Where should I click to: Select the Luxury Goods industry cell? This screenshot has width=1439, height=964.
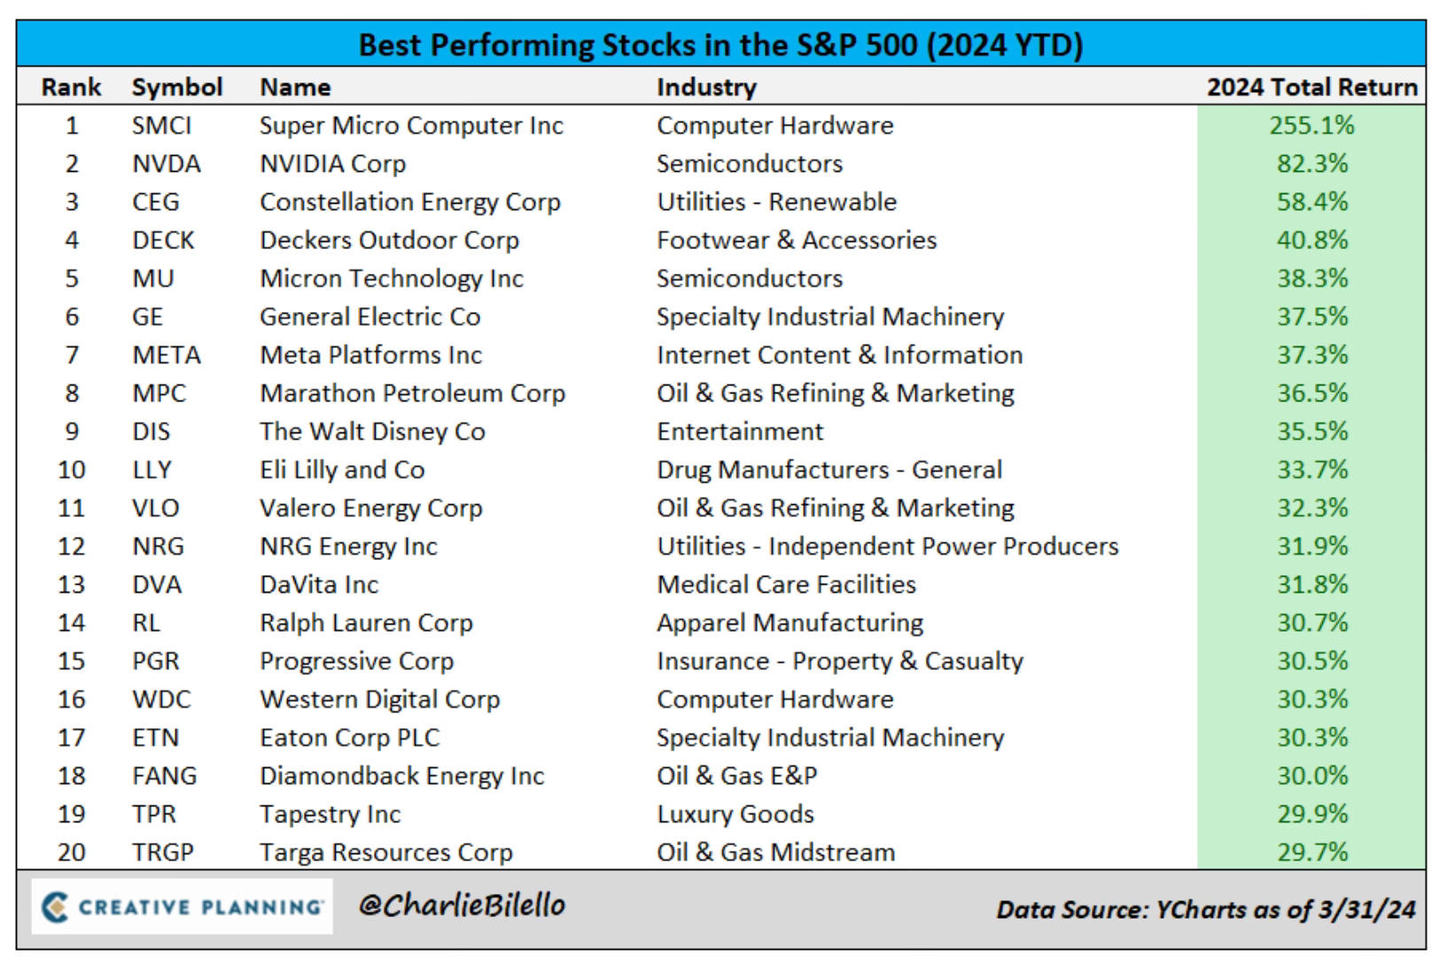coord(735,813)
